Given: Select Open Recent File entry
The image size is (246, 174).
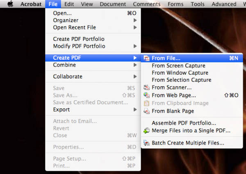Looking at the screenshot, I should coord(93,27).
